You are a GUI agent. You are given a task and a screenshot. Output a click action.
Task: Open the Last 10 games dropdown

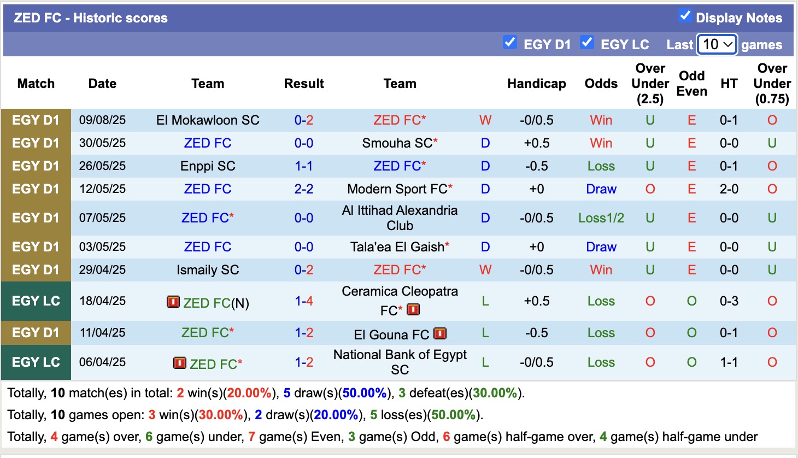pyautogui.click(x=717, y=44)
